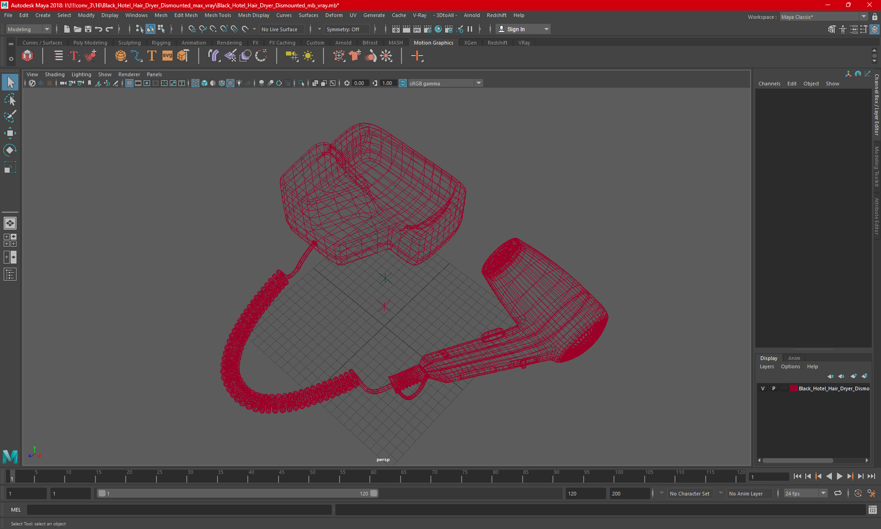Open the IPR render button

pyautogui.click(x=417, y=29)
